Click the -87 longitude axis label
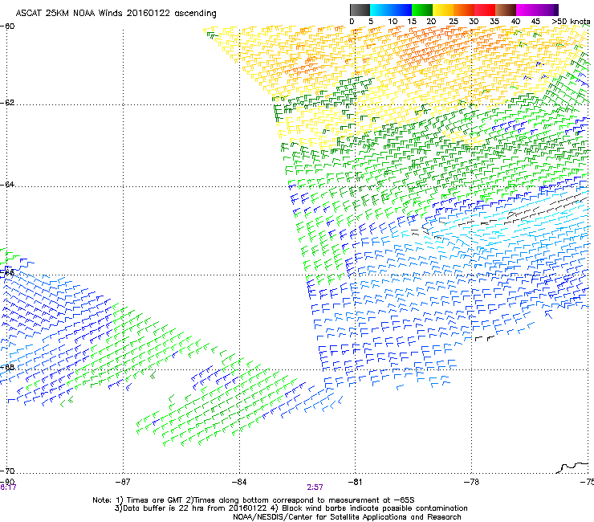This screenshot has width=594, height=522. click(123, 482)
